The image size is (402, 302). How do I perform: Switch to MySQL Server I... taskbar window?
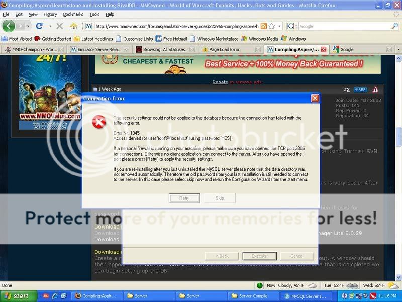tap(307, 296)
